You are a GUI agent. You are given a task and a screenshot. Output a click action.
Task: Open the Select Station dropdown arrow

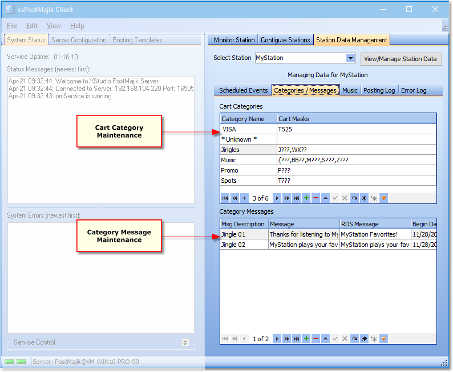[350, 58]
